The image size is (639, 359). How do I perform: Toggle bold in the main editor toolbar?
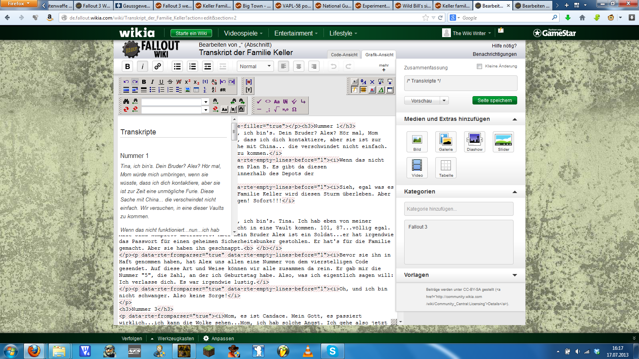click(127, 67)
